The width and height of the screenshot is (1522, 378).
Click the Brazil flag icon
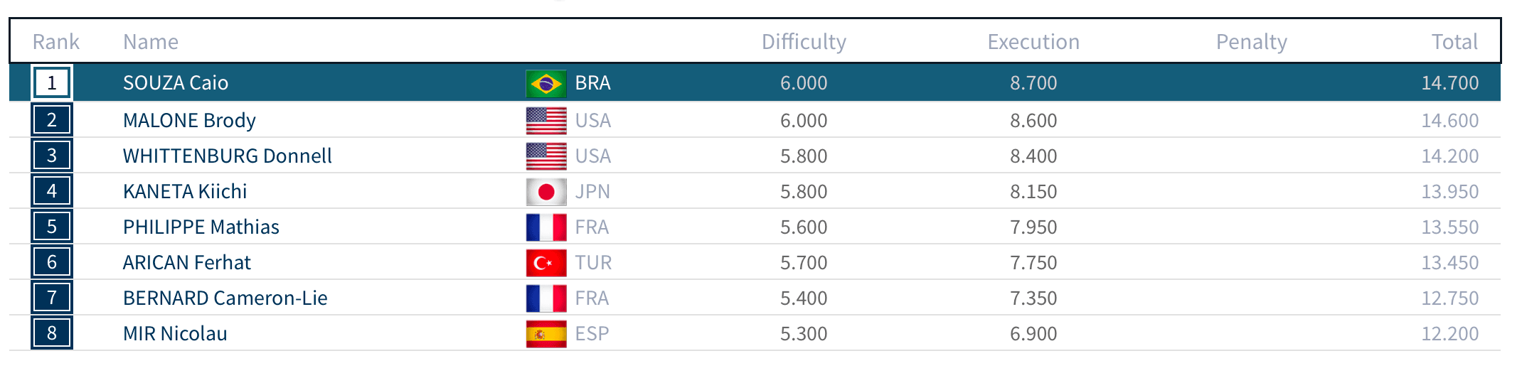tap(546, 83)
